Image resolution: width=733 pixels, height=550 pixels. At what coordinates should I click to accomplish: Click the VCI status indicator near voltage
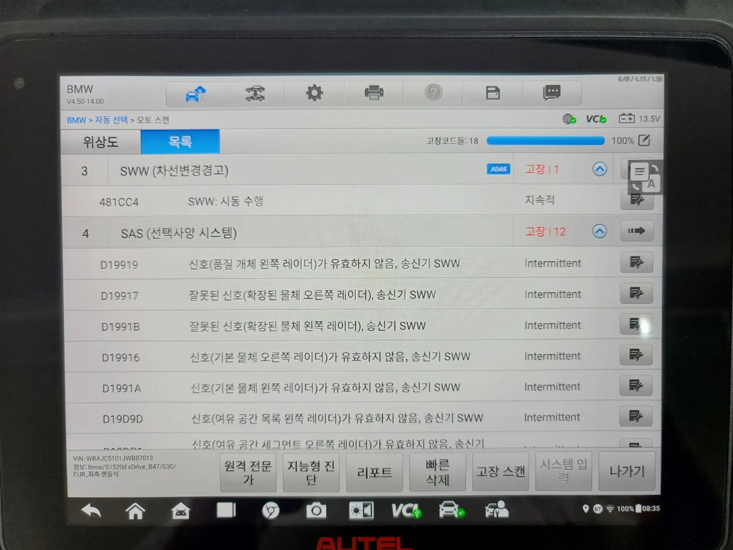pyautogui.click(x=596, y=119)
